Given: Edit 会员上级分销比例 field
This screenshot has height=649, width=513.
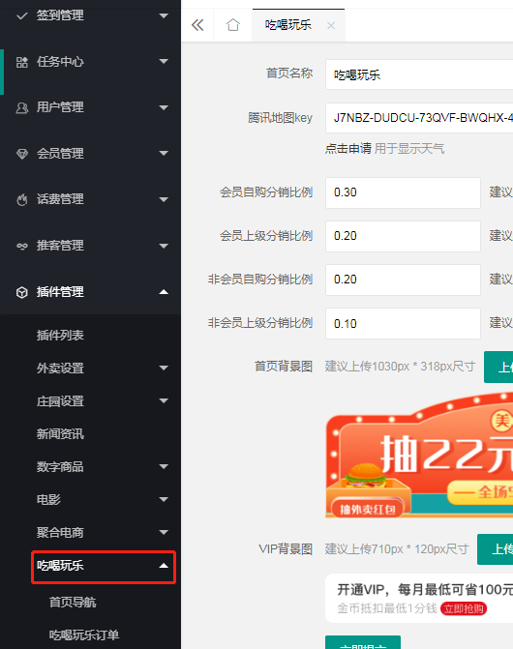Looking at the screenshot, I should click(x=403, y=236).
